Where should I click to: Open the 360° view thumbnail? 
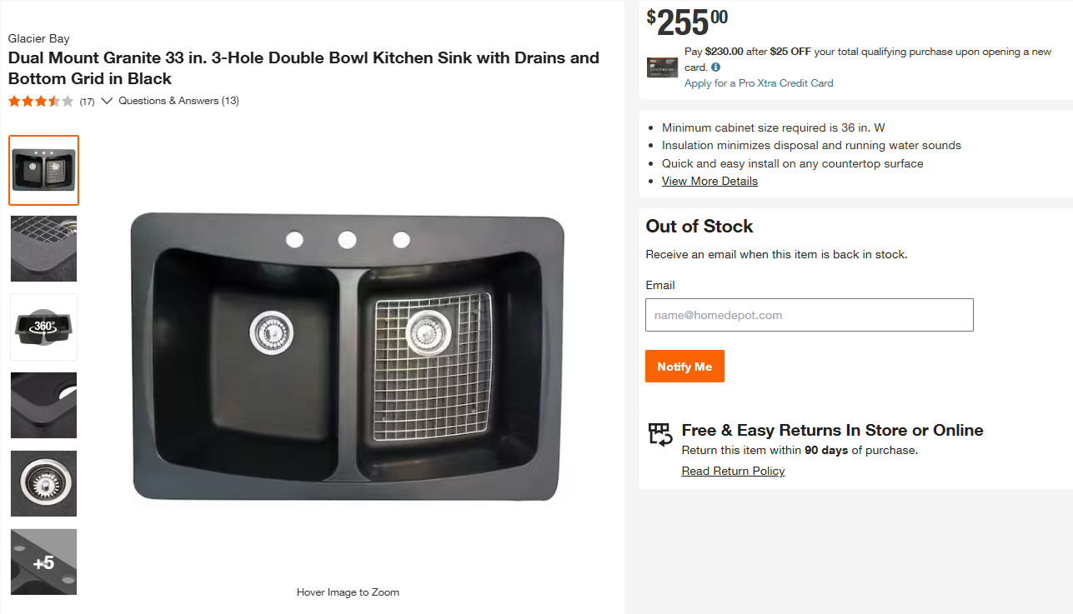(x=44, y=327)
